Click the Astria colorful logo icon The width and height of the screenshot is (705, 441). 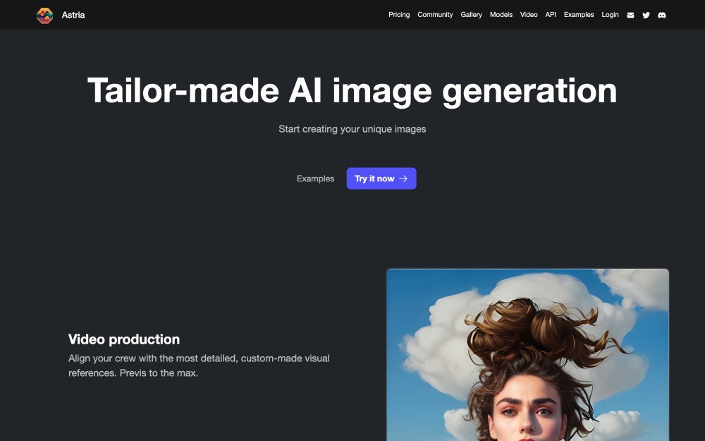[44, 15]
